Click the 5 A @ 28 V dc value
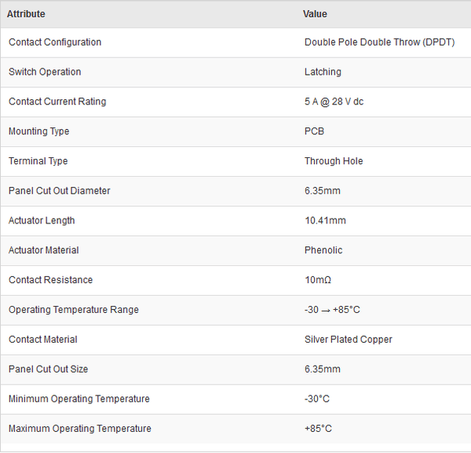The height and width of the screenshot is (453, 471). [334, 101]
